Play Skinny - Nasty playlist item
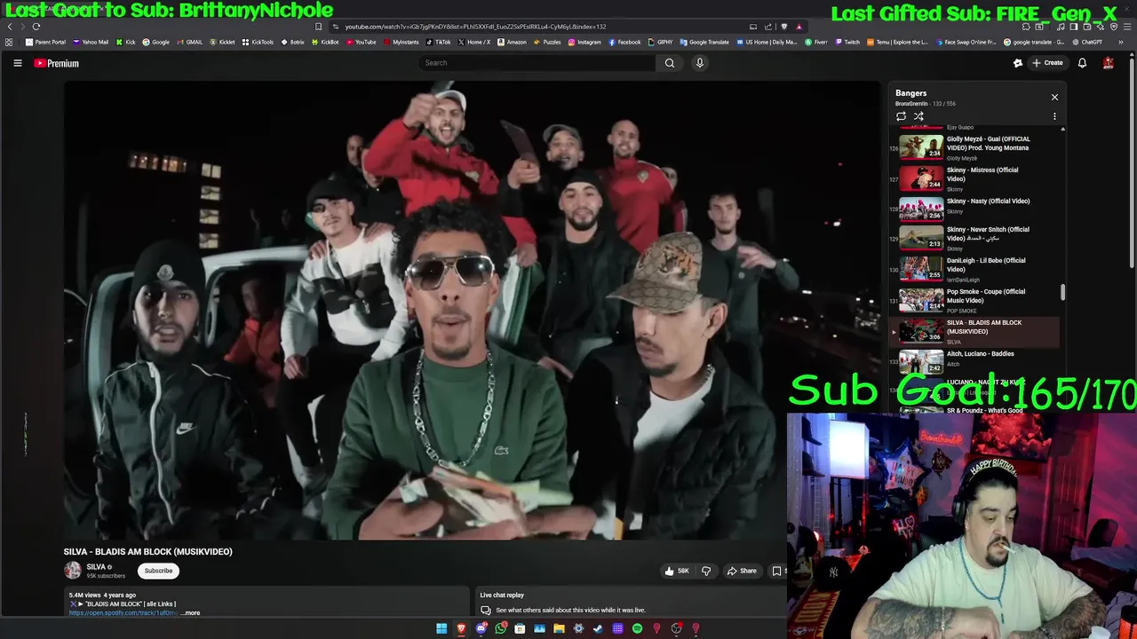The width and height of the screenshot is (1137, 639). tap(974, 209)
